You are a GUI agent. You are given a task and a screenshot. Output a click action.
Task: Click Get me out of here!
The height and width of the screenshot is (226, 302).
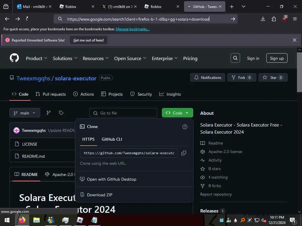coord(88,40)
